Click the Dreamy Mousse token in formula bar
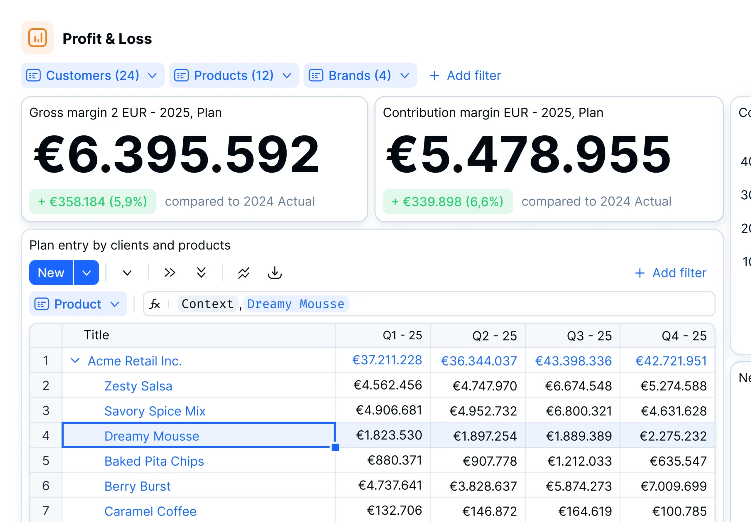This screenshot has width=751, height=522. (296, 304)
